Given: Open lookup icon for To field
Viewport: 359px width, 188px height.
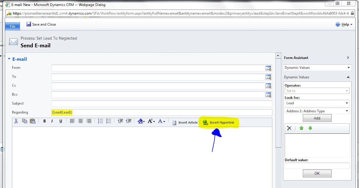Looking at the screenshot, I should coord(269,77).
